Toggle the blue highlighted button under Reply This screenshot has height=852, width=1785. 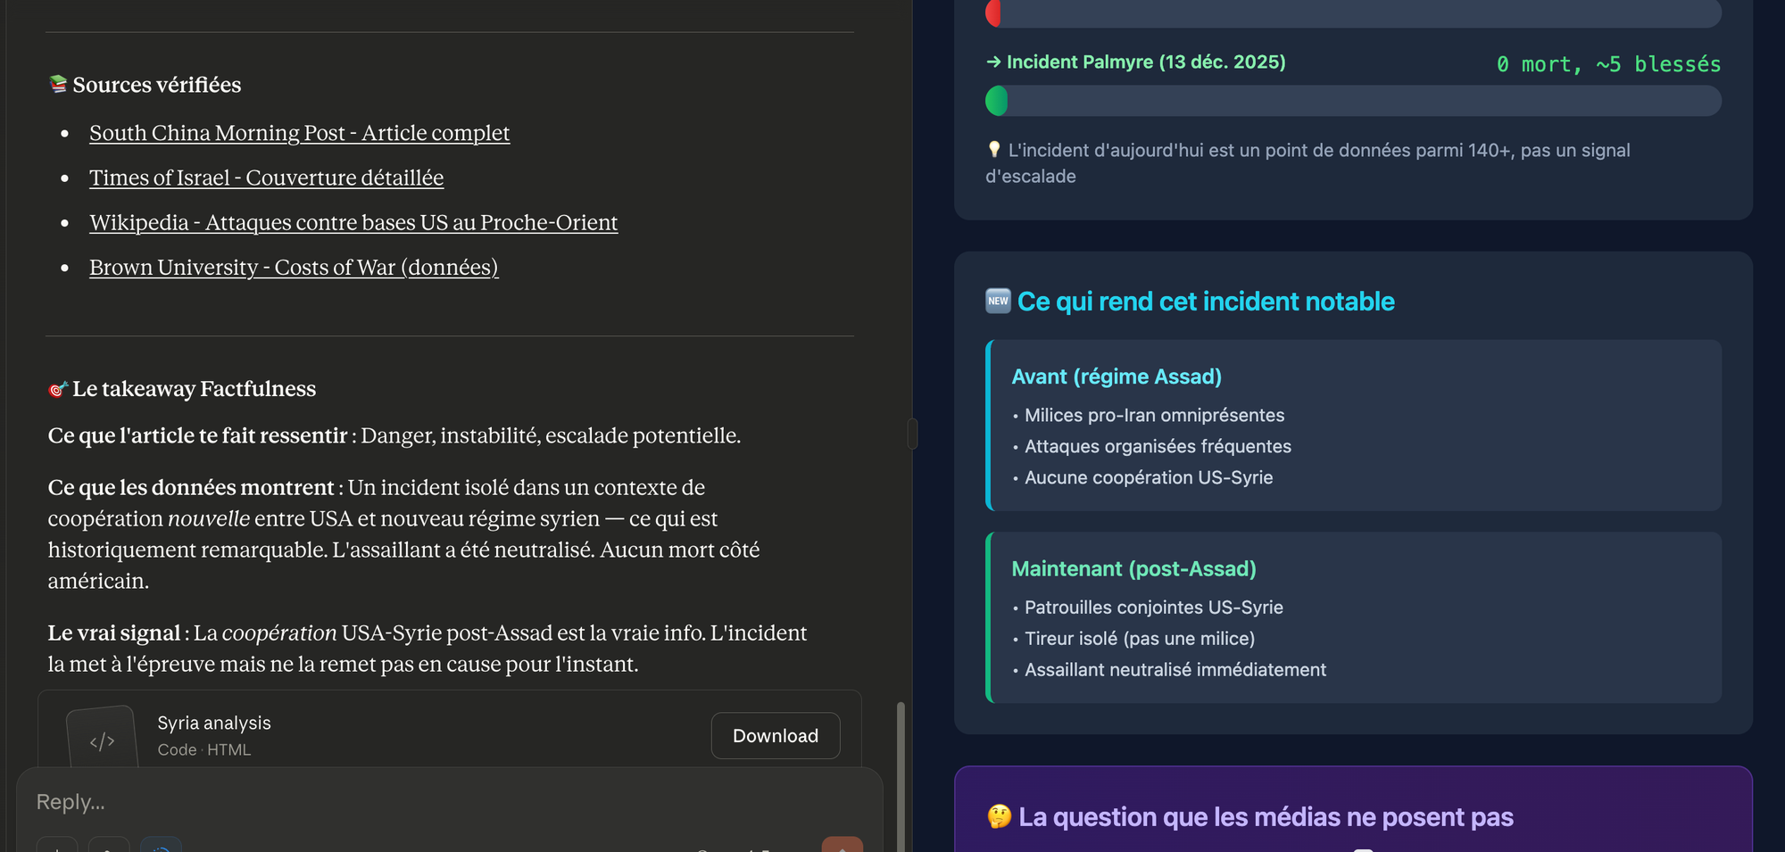(162, 845)
